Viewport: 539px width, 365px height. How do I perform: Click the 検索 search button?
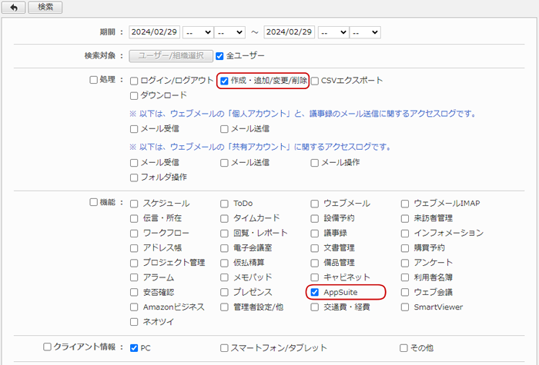pyautogui.click(x=45, y=7)
